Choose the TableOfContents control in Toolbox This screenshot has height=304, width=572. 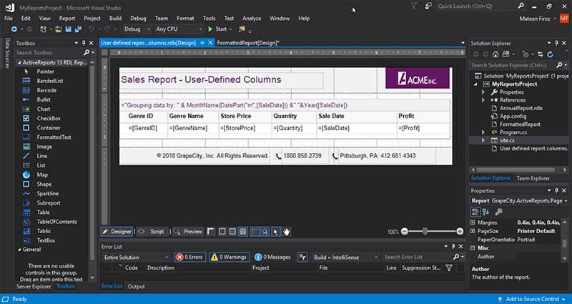57,222
